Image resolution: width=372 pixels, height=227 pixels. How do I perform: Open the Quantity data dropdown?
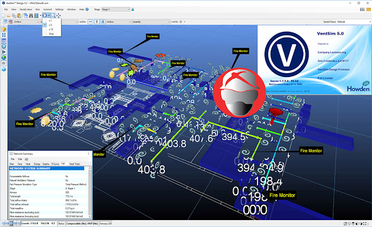pos(151,22)
